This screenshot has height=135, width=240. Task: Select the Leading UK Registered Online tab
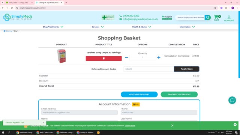click(48, 3)
